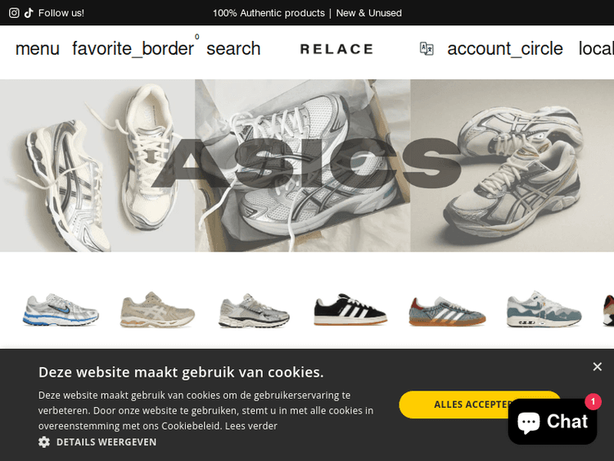Select the black Adidas Campus sneaker thumbnail
Screen dimensions: 614x461
tap(350, 310)
